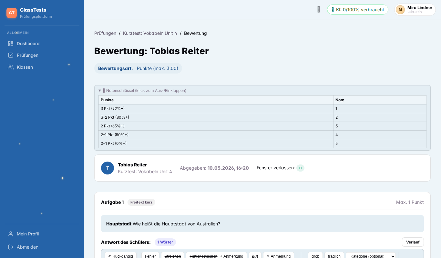
Task: Click the KI usage indicator badge
Action: (358, 10)
